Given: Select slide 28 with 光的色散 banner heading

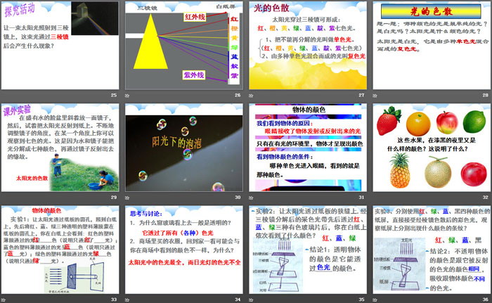Looking at the screenshot, I should point(432,46).
